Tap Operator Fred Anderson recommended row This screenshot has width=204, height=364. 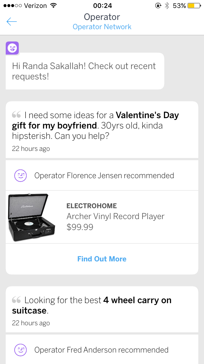[x=102, y=350]
